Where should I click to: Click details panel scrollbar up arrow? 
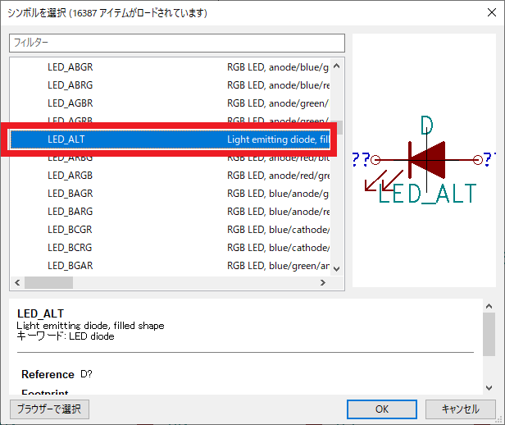(x=489, y=307)
